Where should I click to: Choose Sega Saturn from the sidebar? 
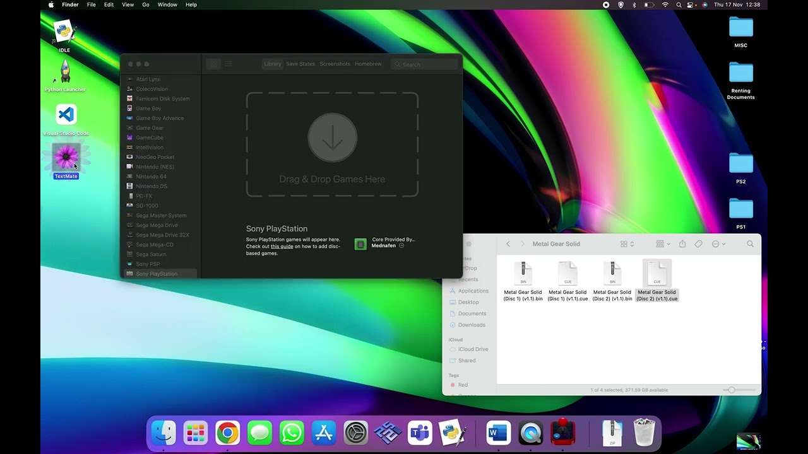[x=151, y=254]
